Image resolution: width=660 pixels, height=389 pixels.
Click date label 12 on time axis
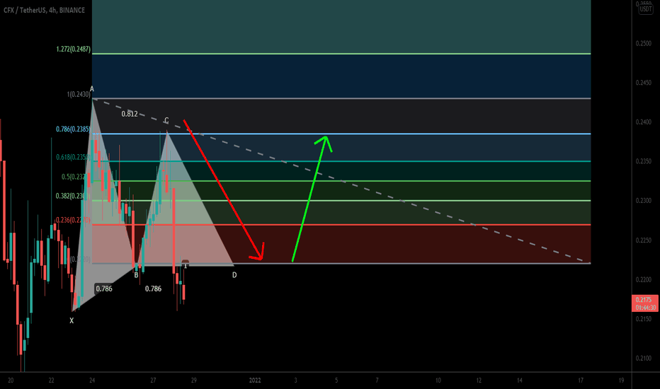[479, 381]
